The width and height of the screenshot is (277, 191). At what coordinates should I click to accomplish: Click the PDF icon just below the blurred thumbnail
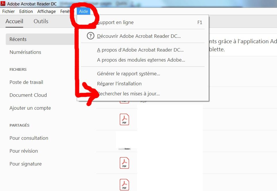124,163
